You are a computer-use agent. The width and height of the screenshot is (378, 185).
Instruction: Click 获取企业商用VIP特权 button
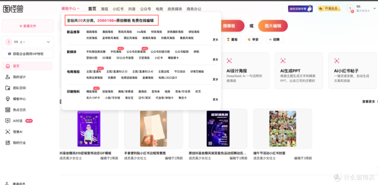(28, 54)
